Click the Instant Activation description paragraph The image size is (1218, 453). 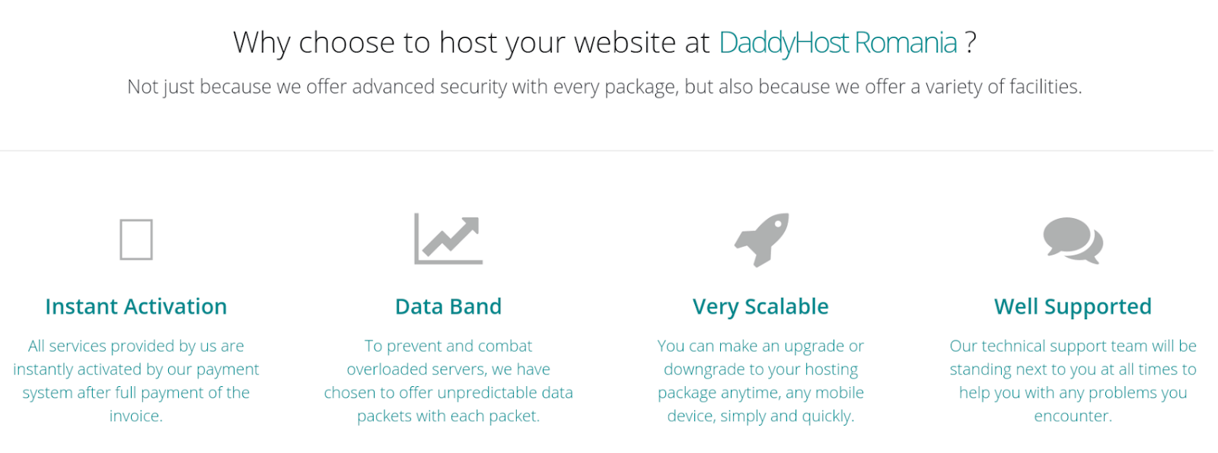click(136, 381)
